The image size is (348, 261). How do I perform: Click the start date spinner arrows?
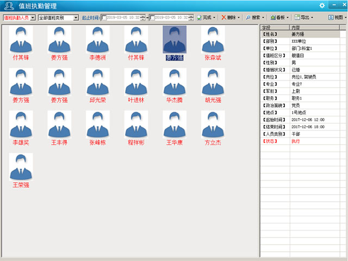143,17
